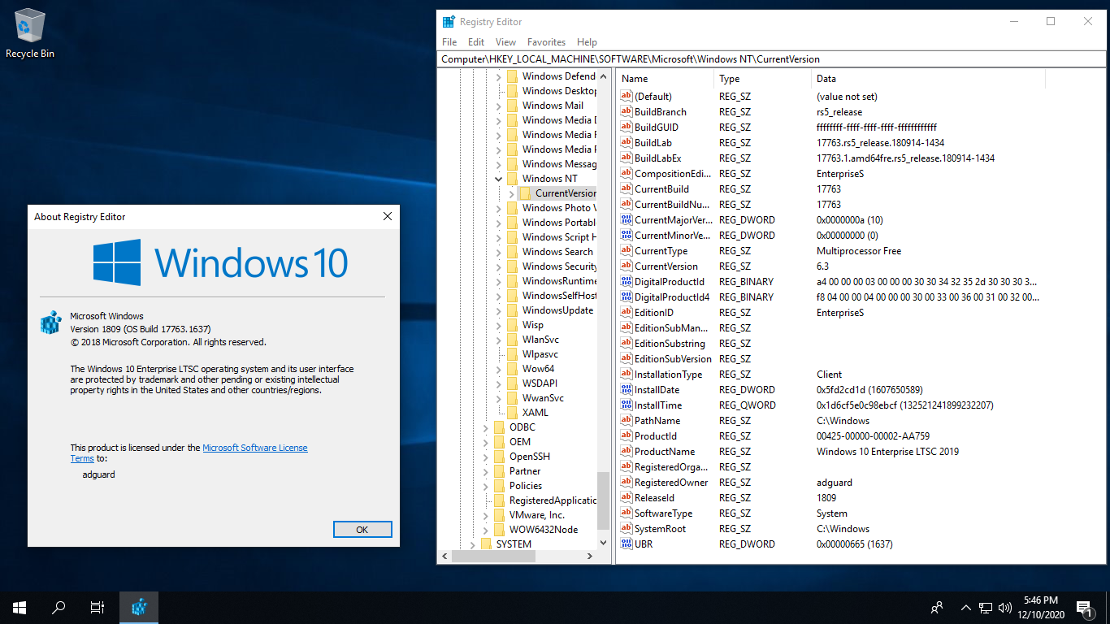Click the tree pane vertical scrollbar thumb
This screenshot has width=1110, height=624.
coord(603,502)
